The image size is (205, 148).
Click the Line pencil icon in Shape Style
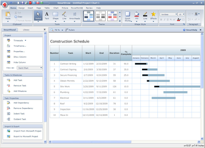145,14
